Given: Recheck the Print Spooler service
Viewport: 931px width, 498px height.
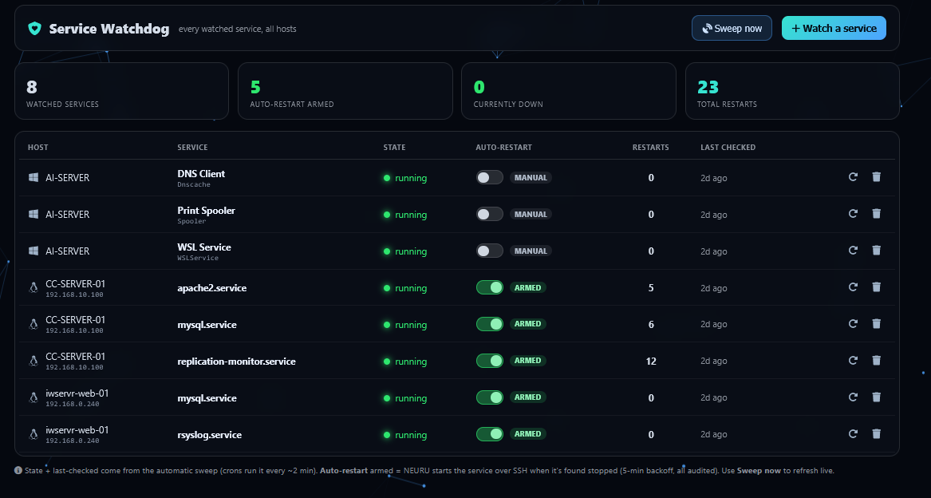Looking at the screenshot, I should tap(854, 214).
